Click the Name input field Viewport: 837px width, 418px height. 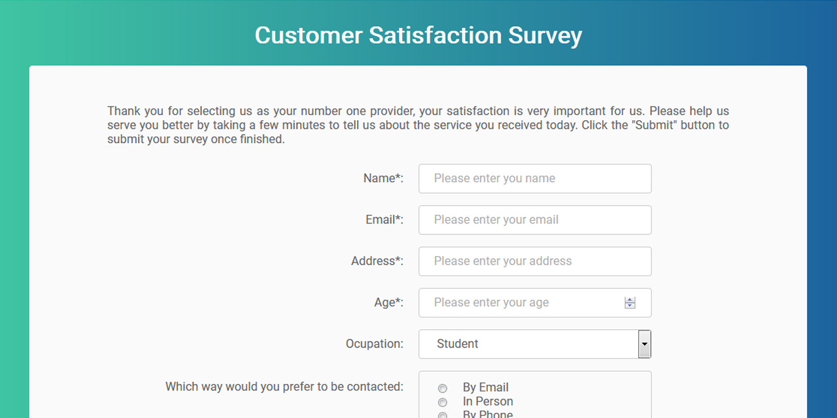pyautogui.click(x=534, y=178)
